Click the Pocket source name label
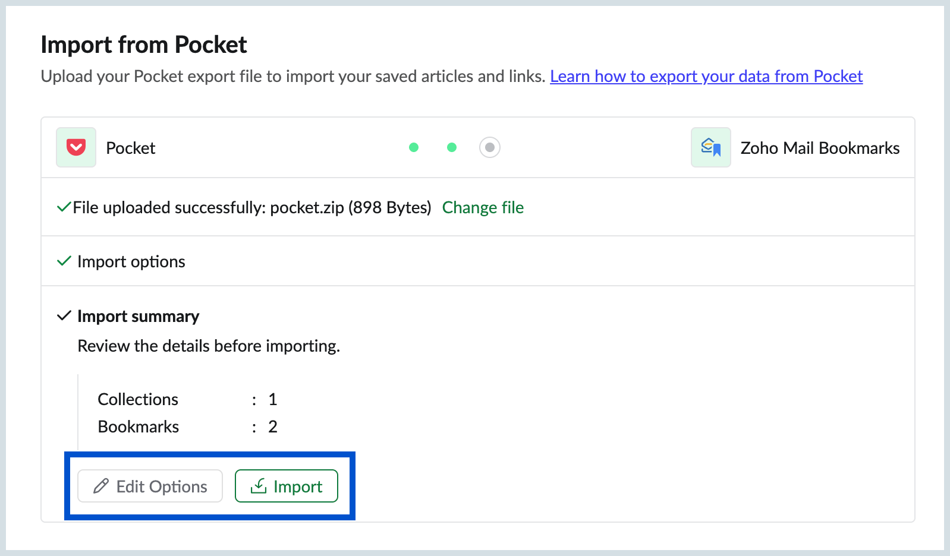The image size is (950, 556). (130, 148)
